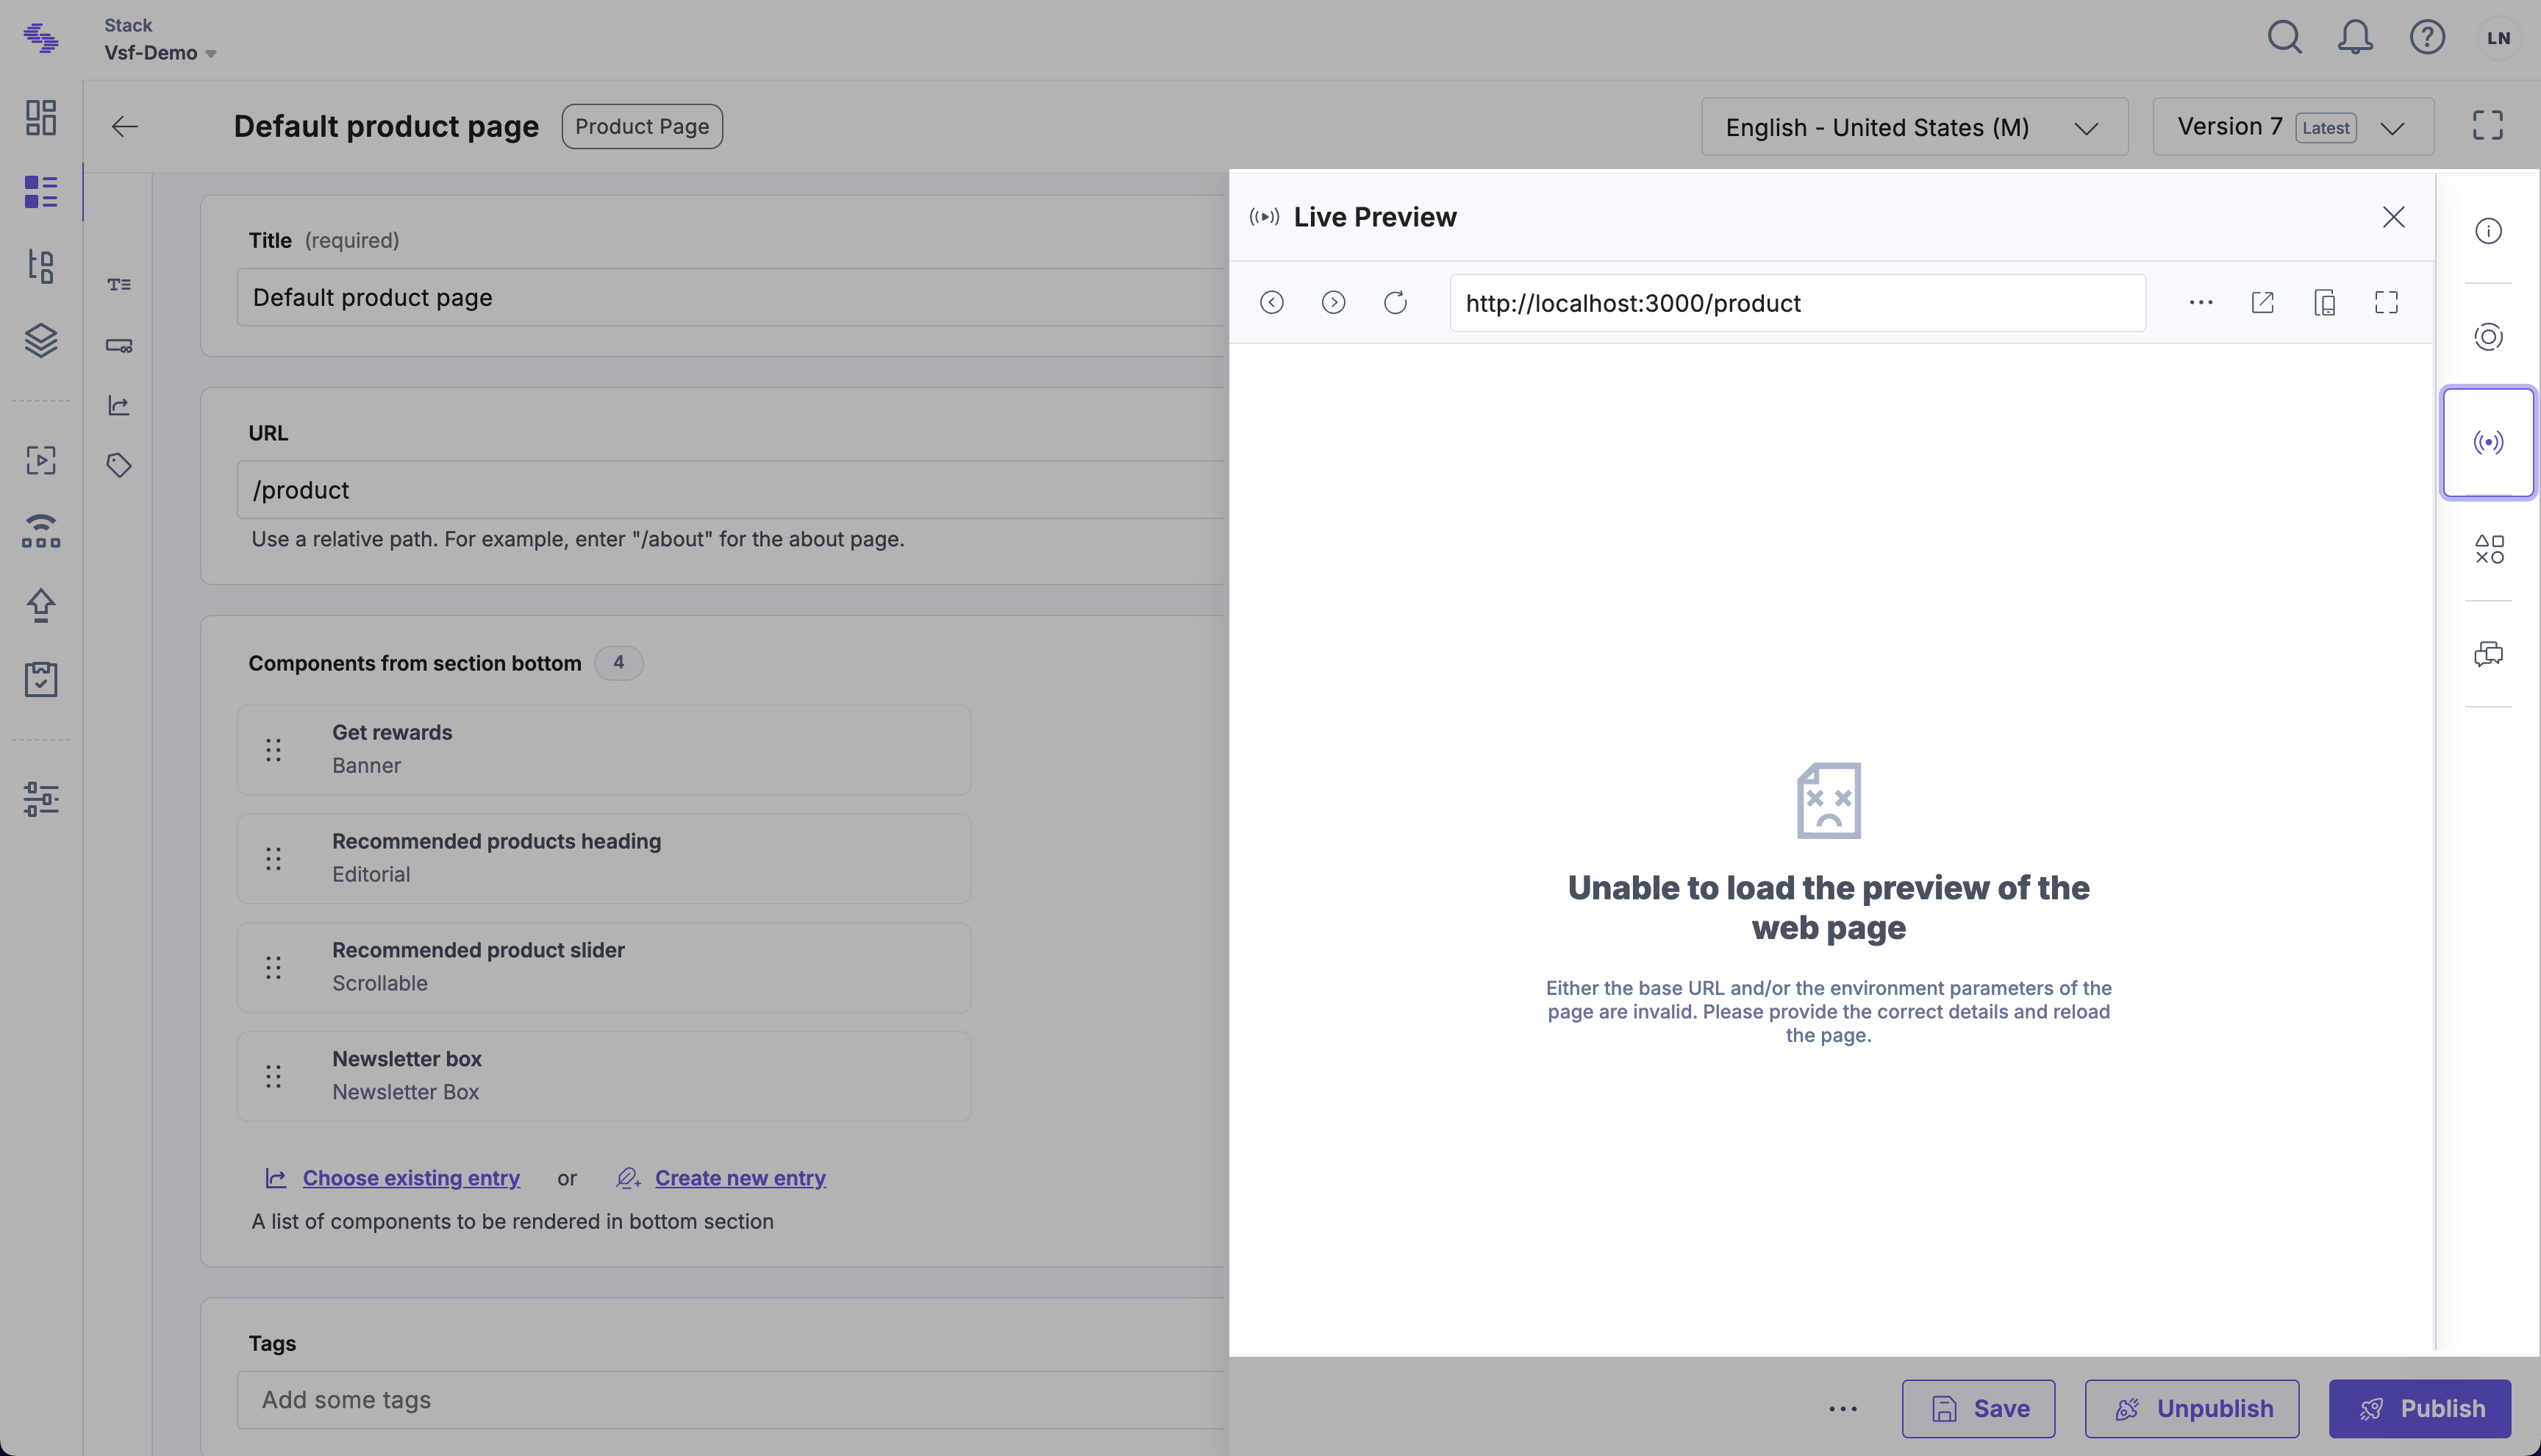The width and height of the screenshot is (2541, 1456).
Task: Expand Live Preview to fullscreen
Action: tap(2387, 302)
